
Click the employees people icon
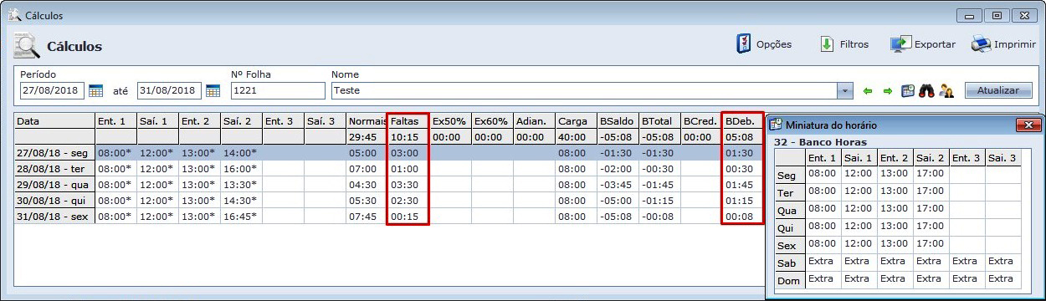pos(946,90)
